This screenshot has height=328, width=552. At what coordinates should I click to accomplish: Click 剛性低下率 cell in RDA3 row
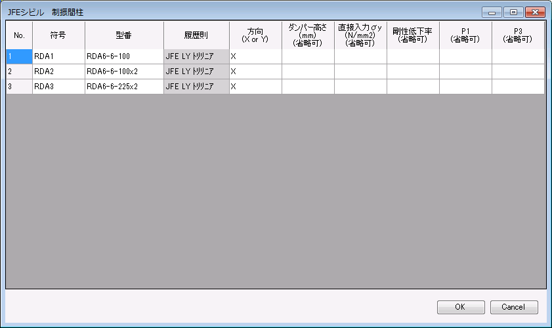point(413,87)
